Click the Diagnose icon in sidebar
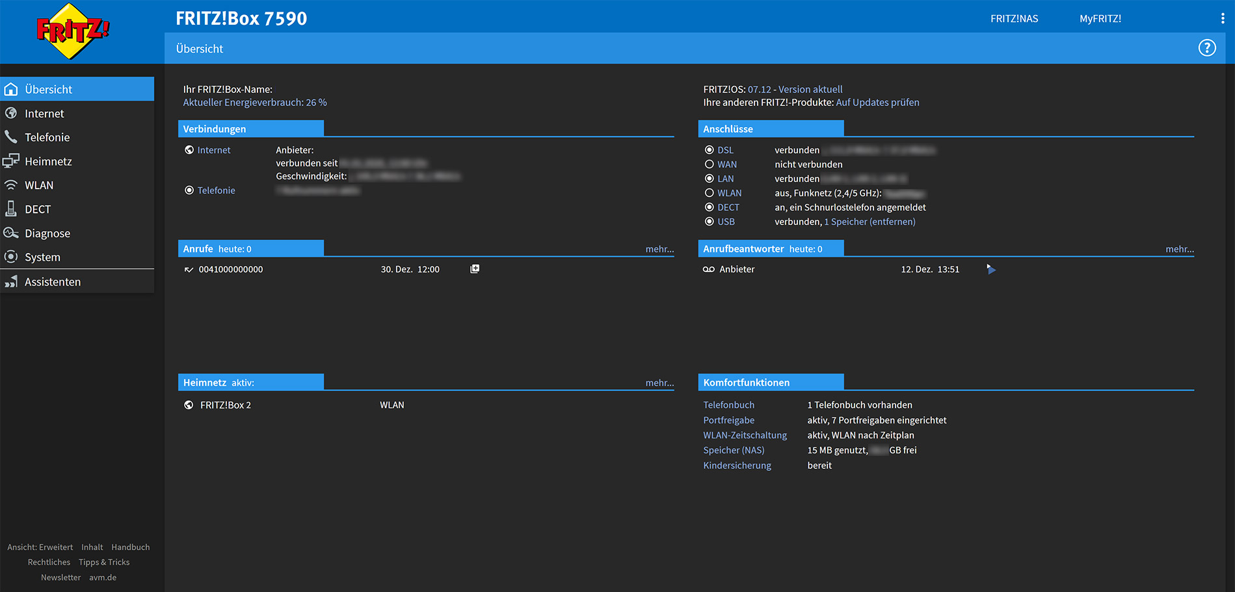The image size is (1235, 592). coord(11,233)
